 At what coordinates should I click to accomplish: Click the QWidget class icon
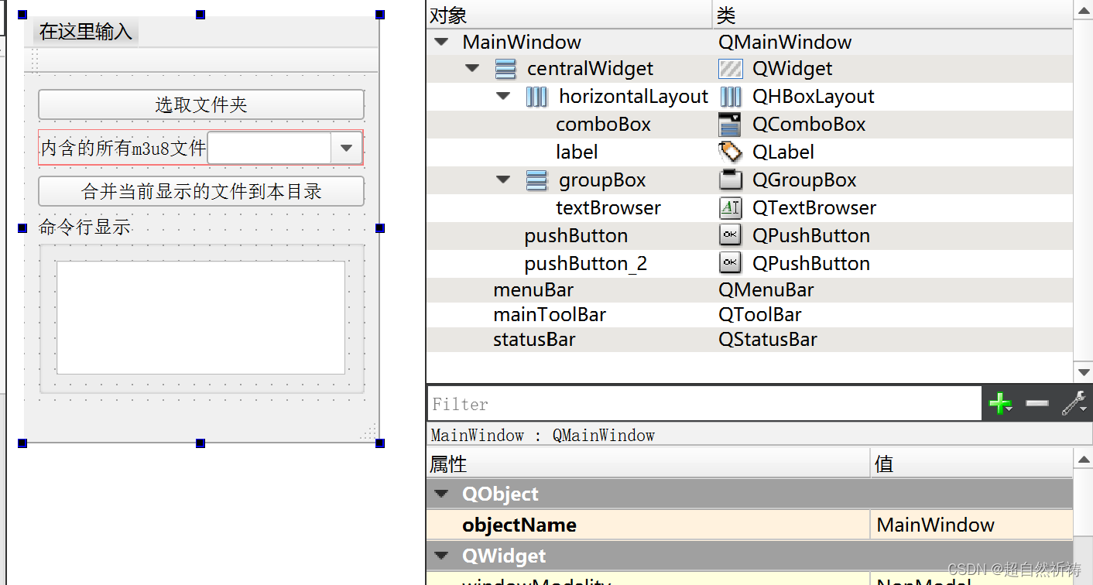click(730, 69)
